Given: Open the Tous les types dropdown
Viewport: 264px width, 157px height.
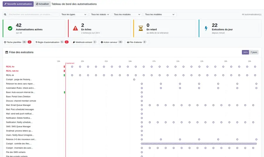Looking at the screenshot, I should (74, 15).
